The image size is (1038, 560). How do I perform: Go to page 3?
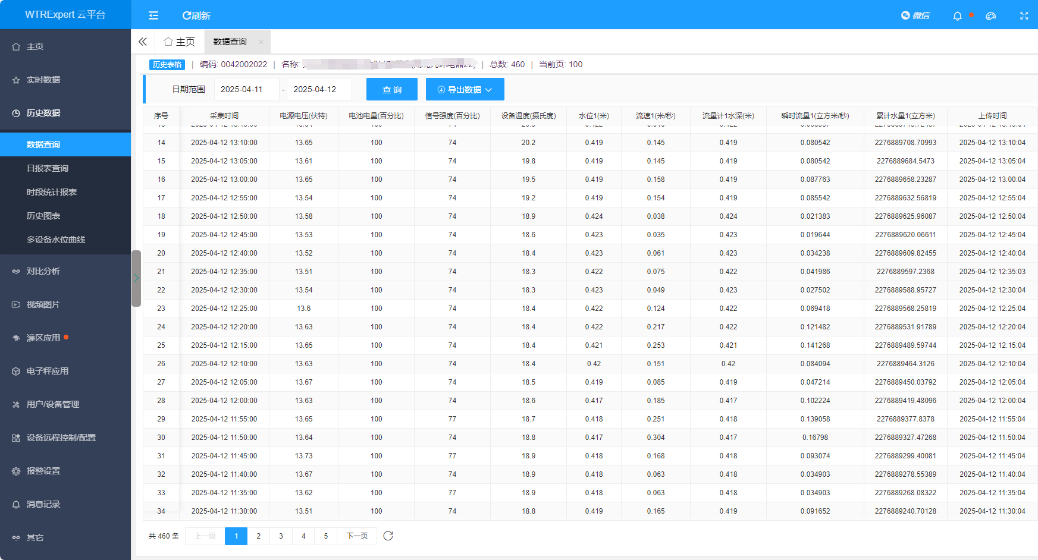(x=281, y=536)
